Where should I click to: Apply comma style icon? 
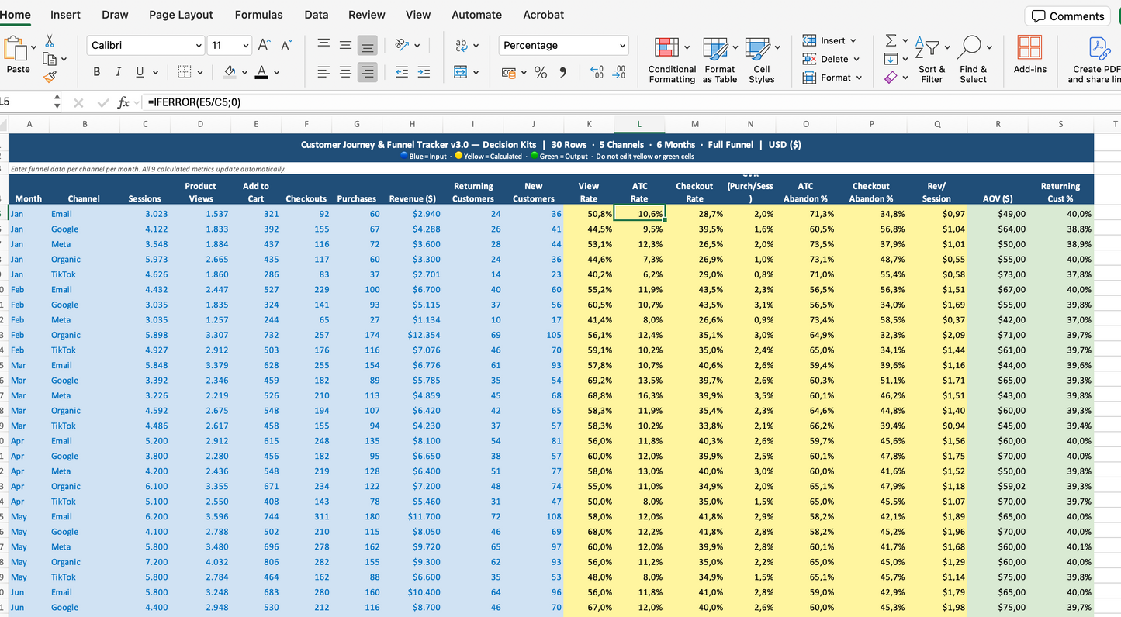563,73
